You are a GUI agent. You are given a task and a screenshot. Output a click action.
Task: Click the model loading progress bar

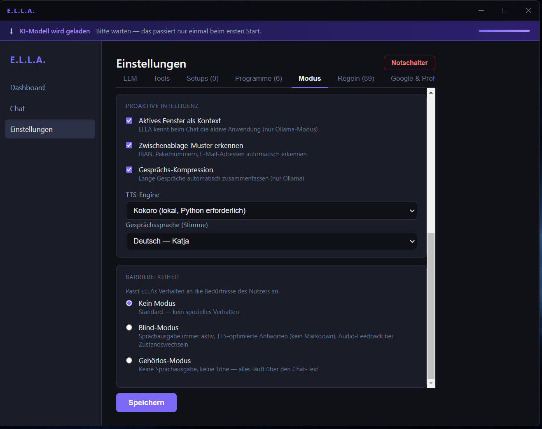pos(504,31)
